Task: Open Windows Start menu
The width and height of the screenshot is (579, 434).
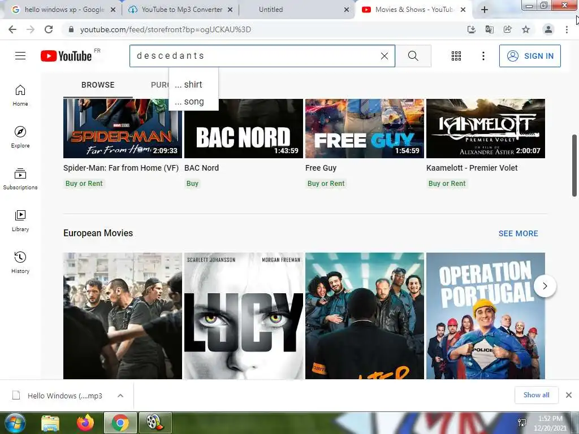Action: 15,423
